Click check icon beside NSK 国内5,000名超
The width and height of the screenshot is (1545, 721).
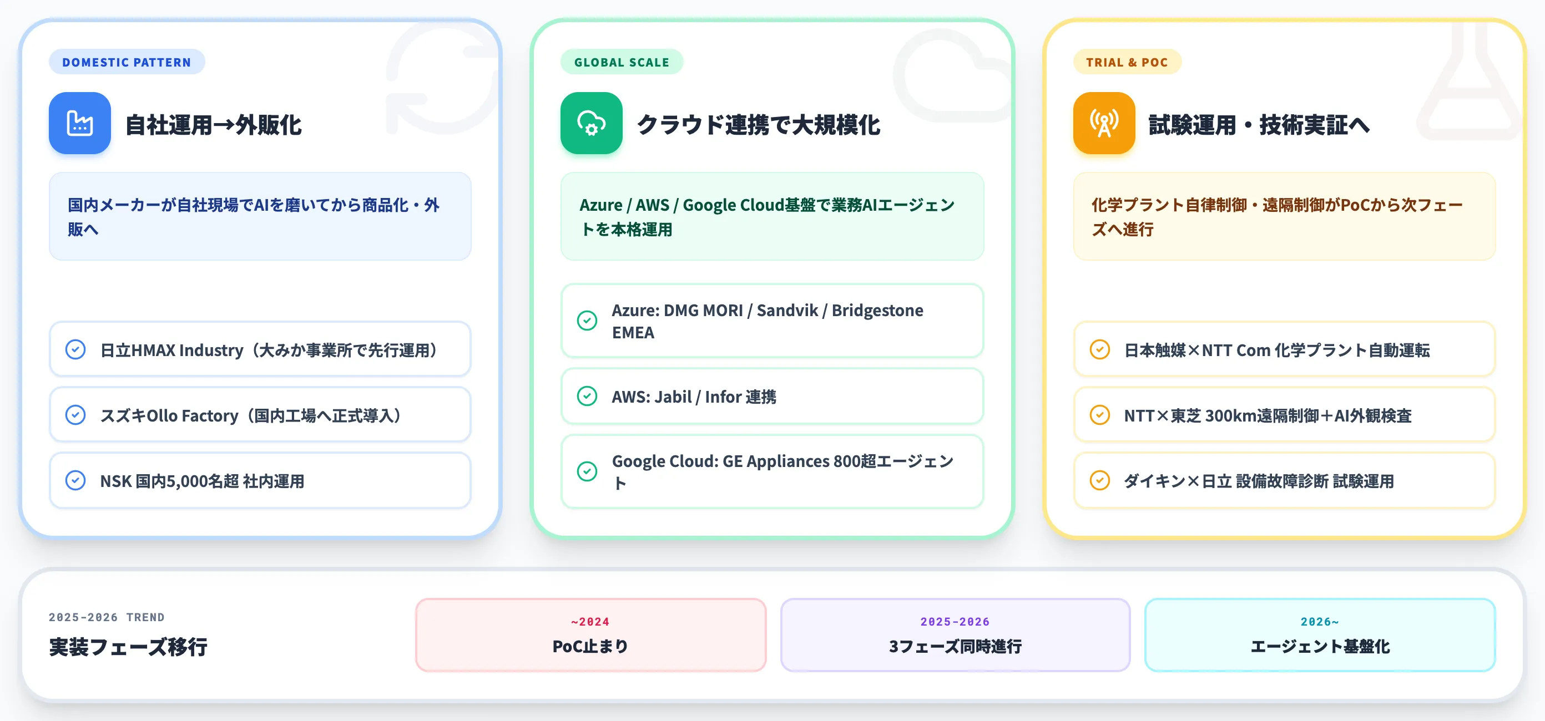pos(75,480)
